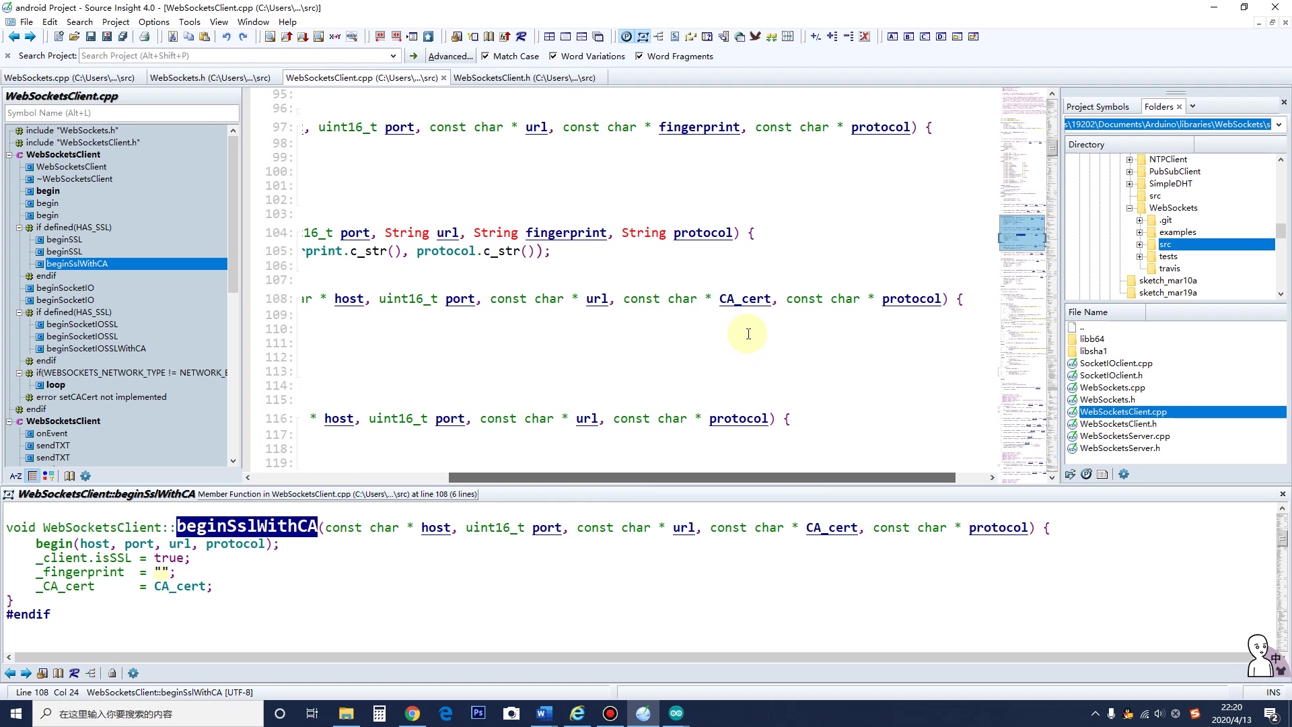This screenshot has width=1292, height=727.
Task: Click the Go Back navigation arrow
Action: point(13,37)
